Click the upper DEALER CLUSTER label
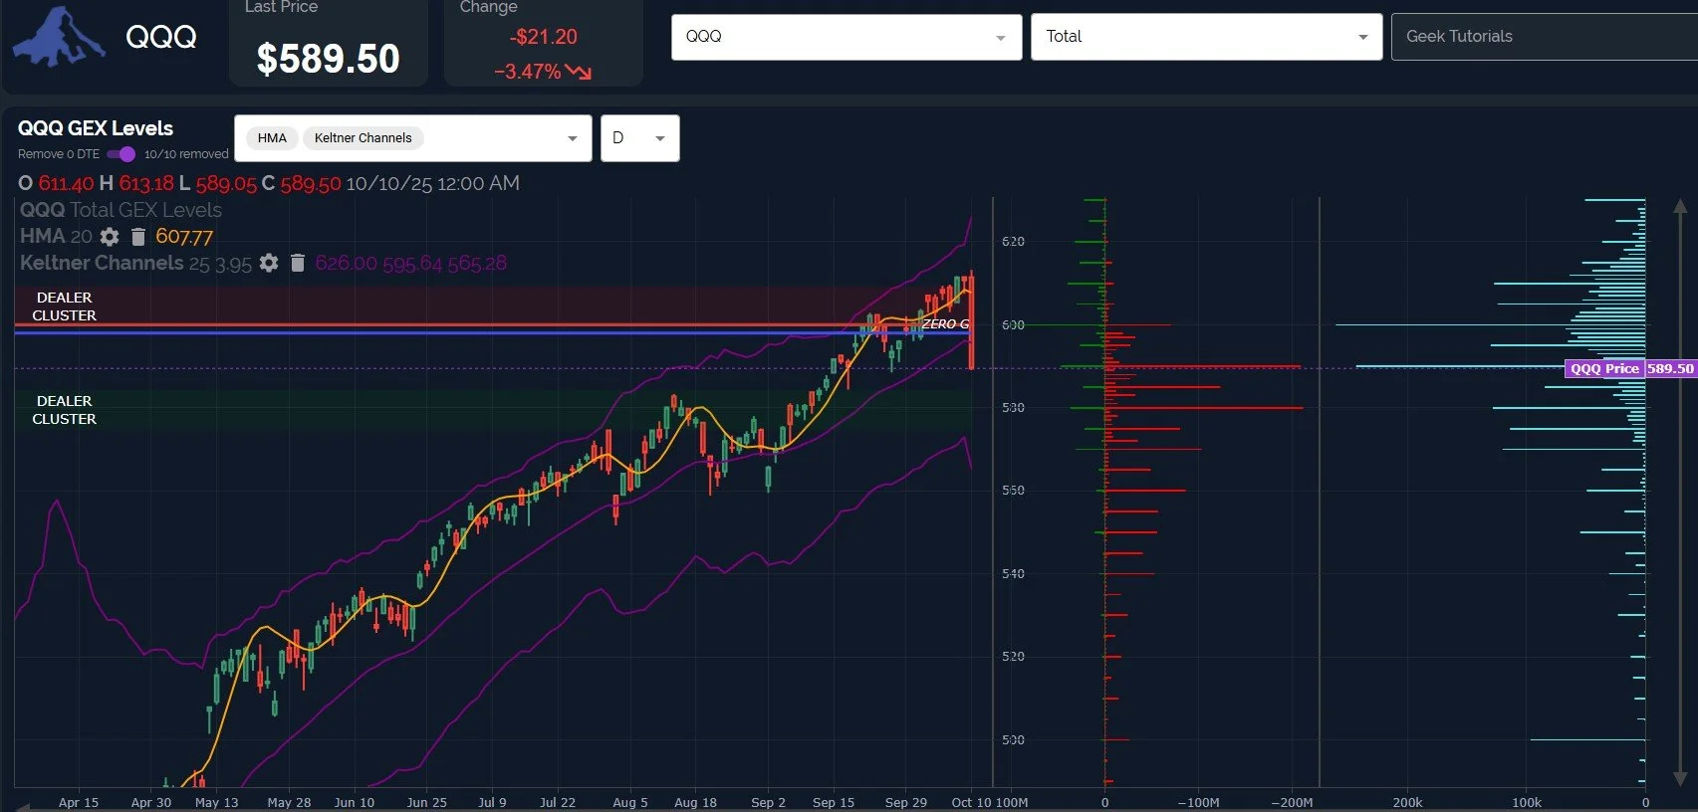The image size is (1698, 812). pyautogui.click(x=64, y=306)
